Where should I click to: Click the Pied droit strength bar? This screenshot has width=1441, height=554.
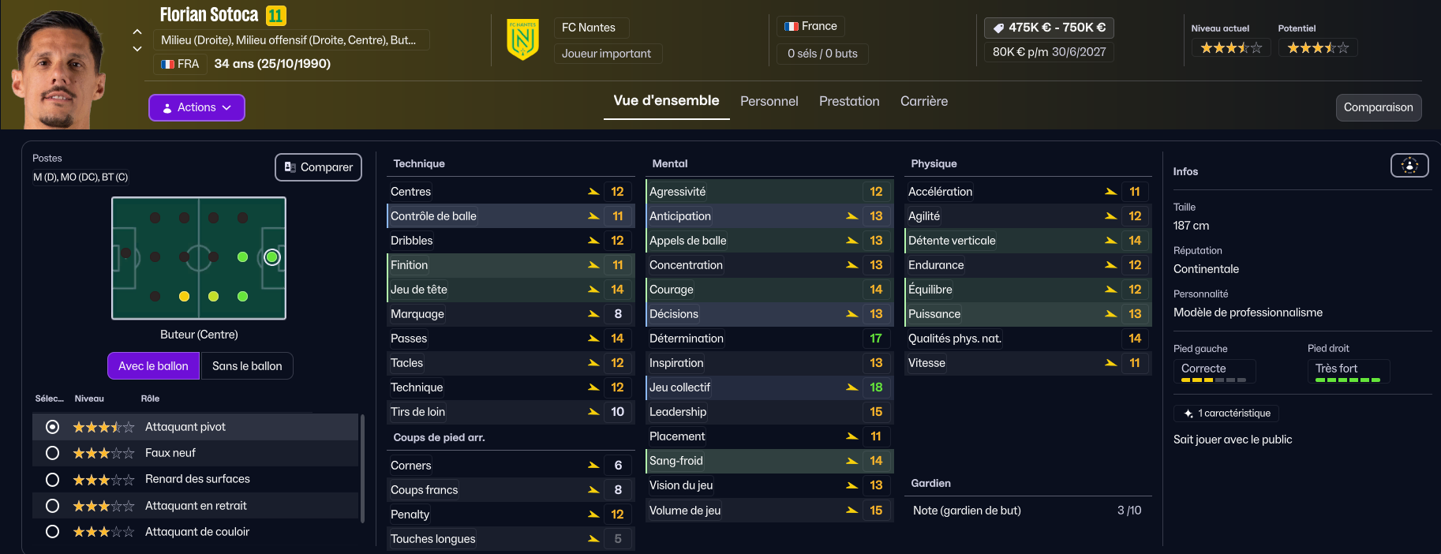1347,380
